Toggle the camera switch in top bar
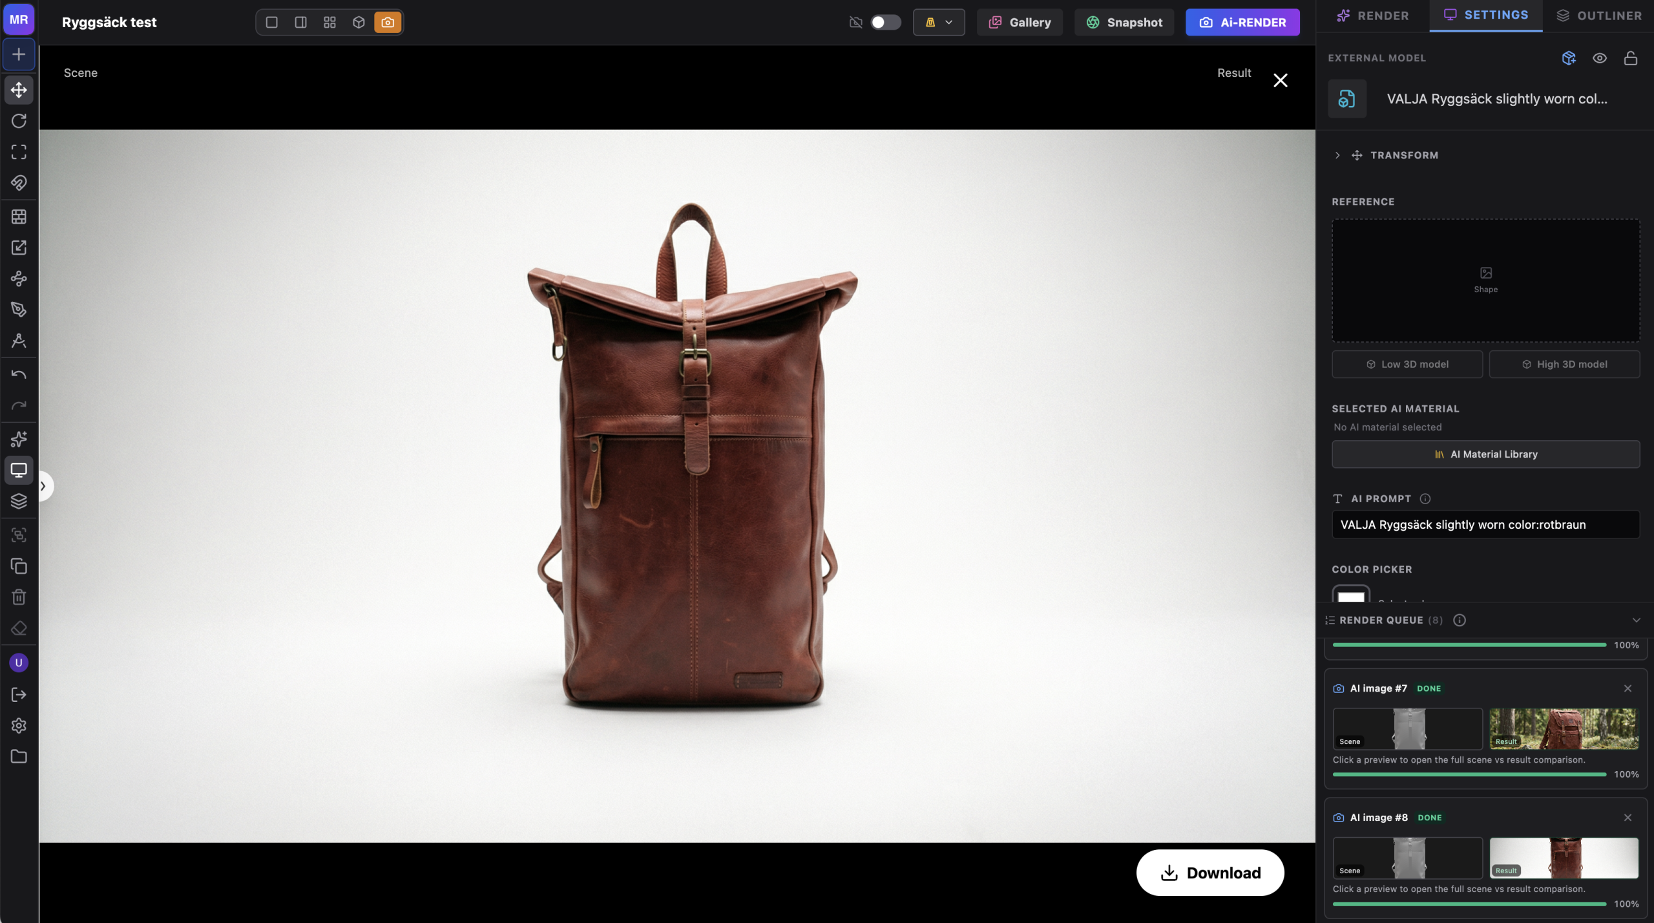 (x=885, y=23)
